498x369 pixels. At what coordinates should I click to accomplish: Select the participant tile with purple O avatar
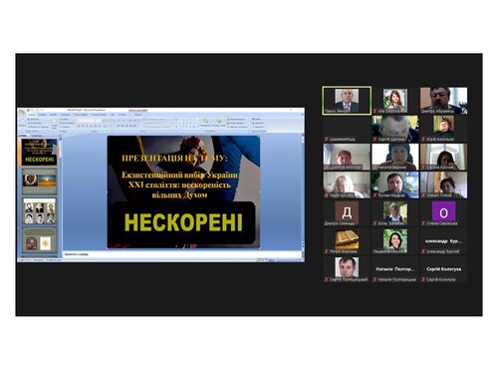[443, 213]
